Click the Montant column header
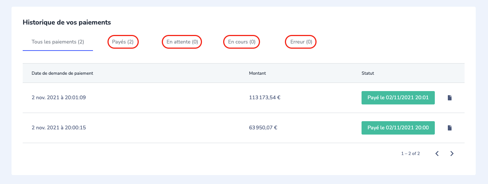The image size is (488, 184). coord(257,73)
